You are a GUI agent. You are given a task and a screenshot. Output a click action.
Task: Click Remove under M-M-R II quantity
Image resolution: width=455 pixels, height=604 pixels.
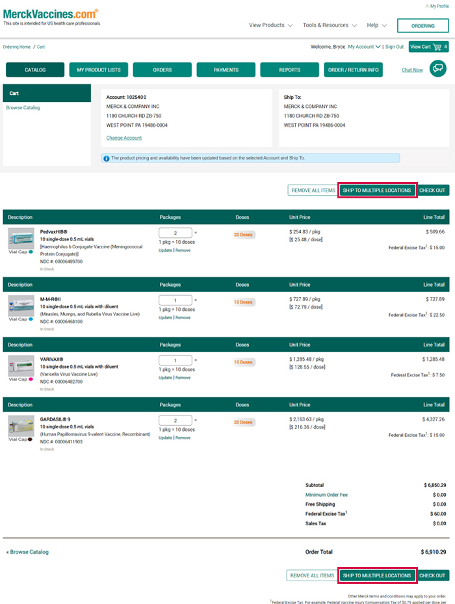click(x=183, y=318)
